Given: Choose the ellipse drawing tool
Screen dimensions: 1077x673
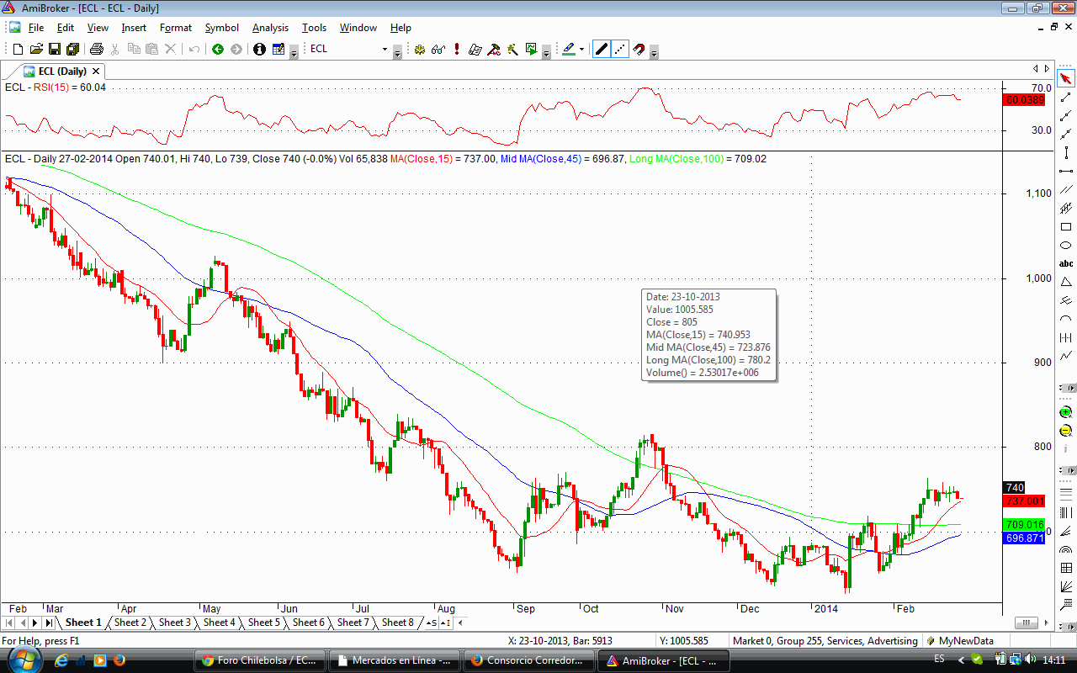Looking at the screenshot, I should (x=1066, y=246).
